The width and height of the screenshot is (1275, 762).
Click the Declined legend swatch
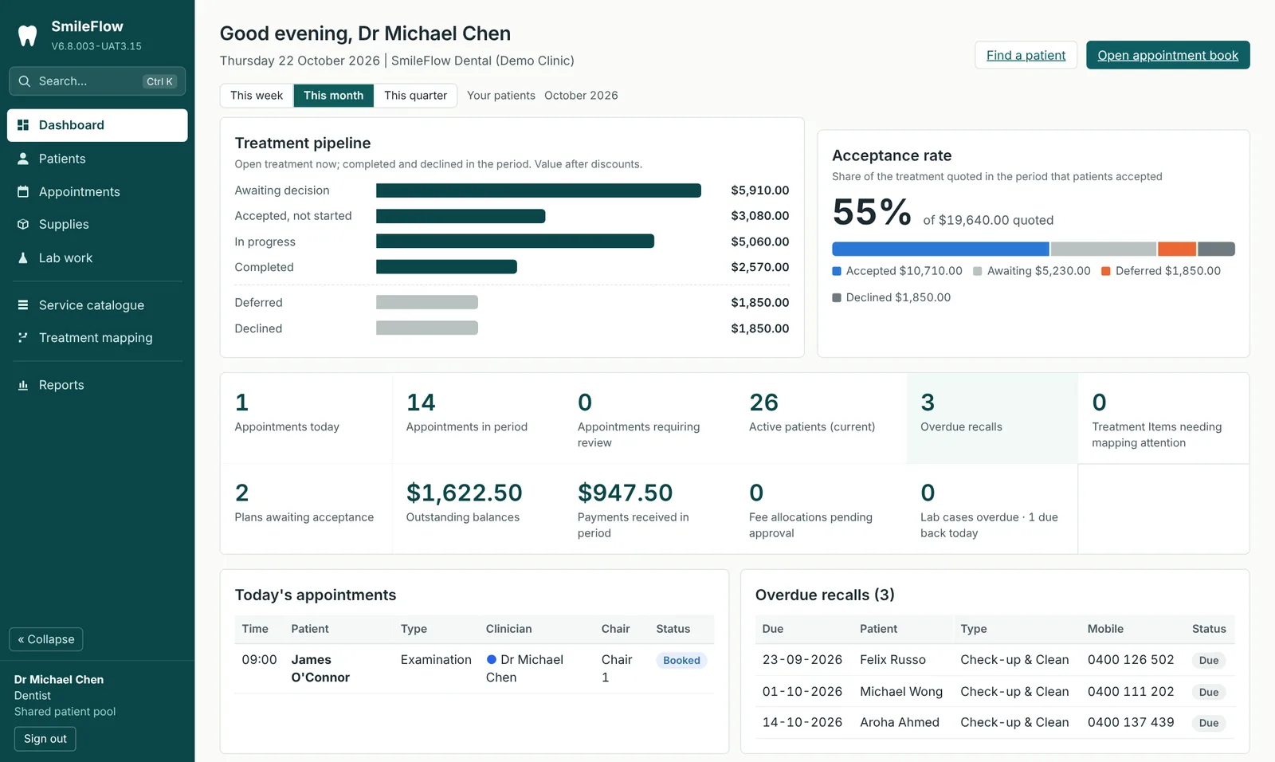(837, 297)
